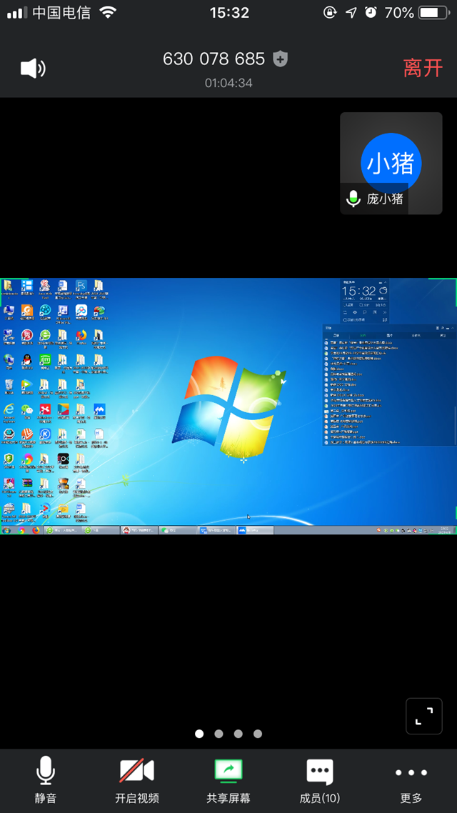457x813 pixels.
Task: Click Internet Explorer desktop icon
Action: [9, 410]
